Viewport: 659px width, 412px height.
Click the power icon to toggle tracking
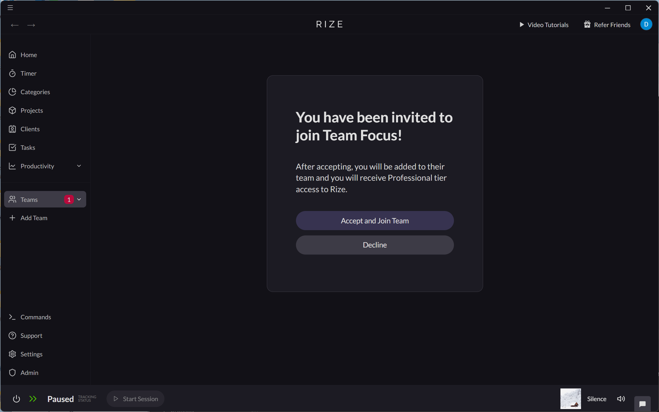click(16, 399)
